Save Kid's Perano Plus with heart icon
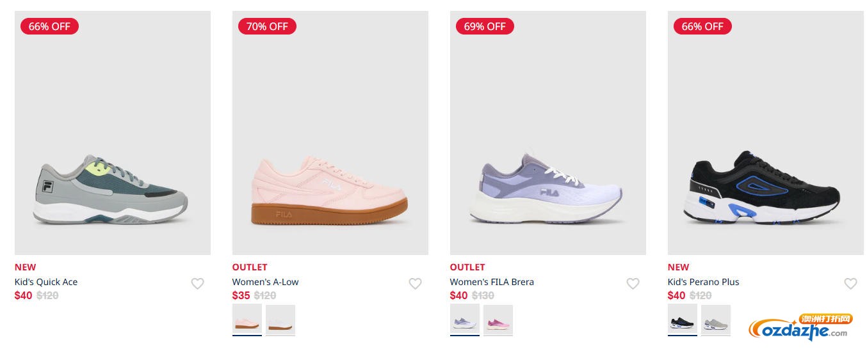The height and width of the screenshot is (349, 867). coord(850,283)
